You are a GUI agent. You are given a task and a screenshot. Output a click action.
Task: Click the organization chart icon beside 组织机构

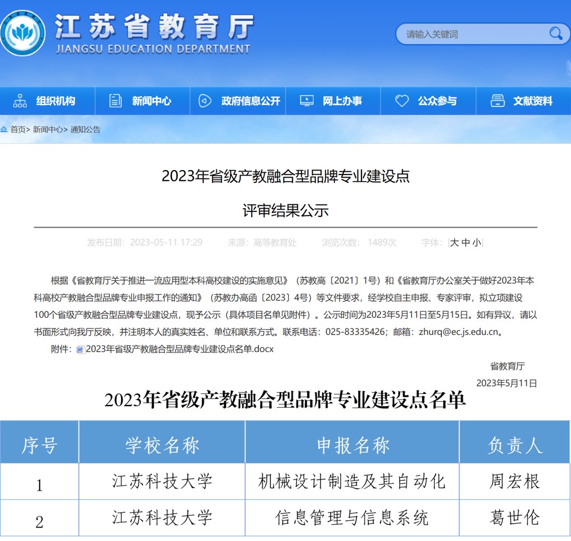20,101
